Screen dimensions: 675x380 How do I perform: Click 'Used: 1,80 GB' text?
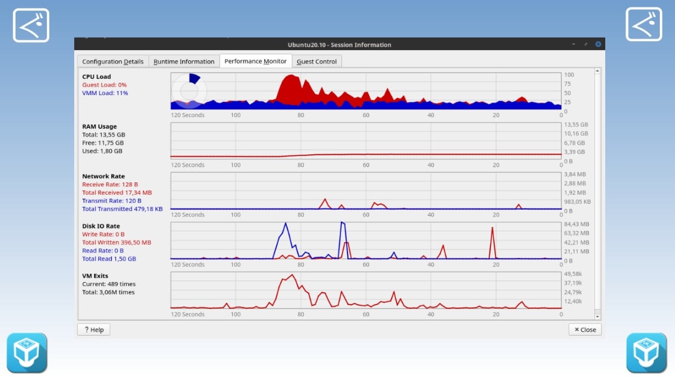(102, 151)
